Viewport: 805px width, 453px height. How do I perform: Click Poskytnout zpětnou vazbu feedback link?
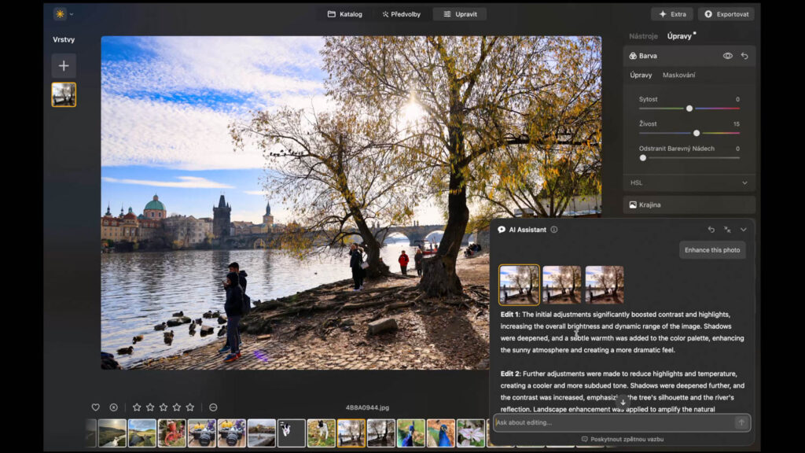pyautogui.click(x=623, y=439)
